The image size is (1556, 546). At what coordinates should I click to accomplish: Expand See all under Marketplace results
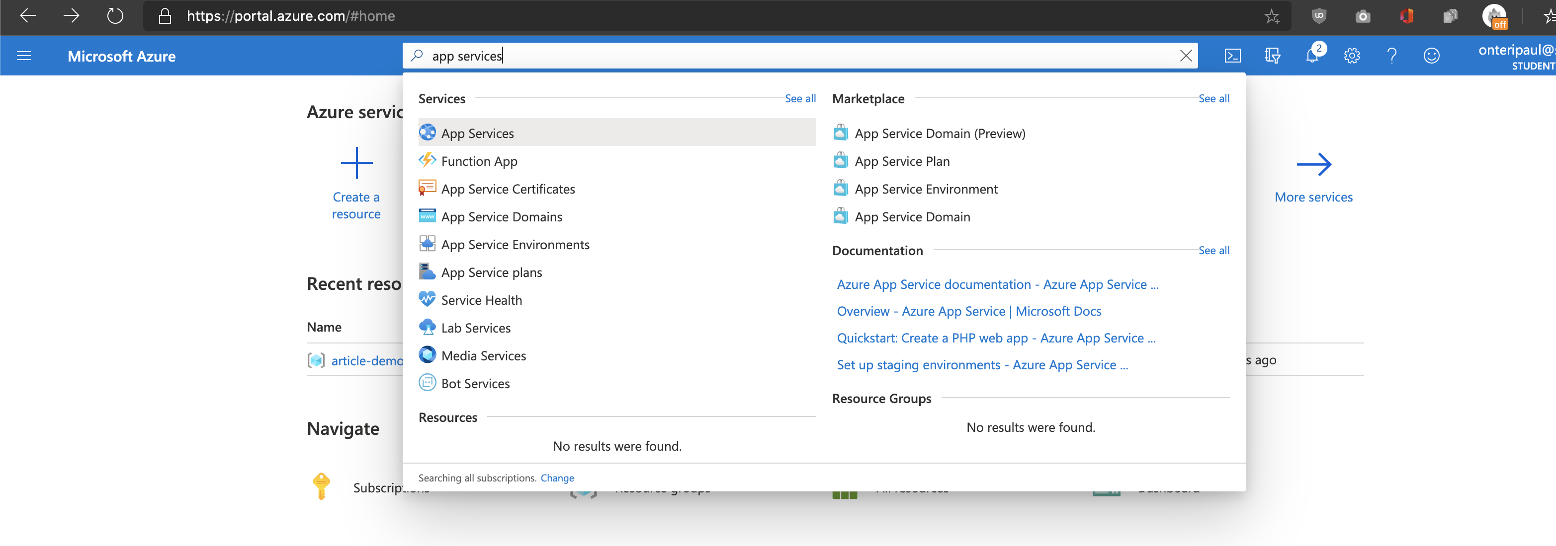pyautogui.click(x=1213, y=98)
